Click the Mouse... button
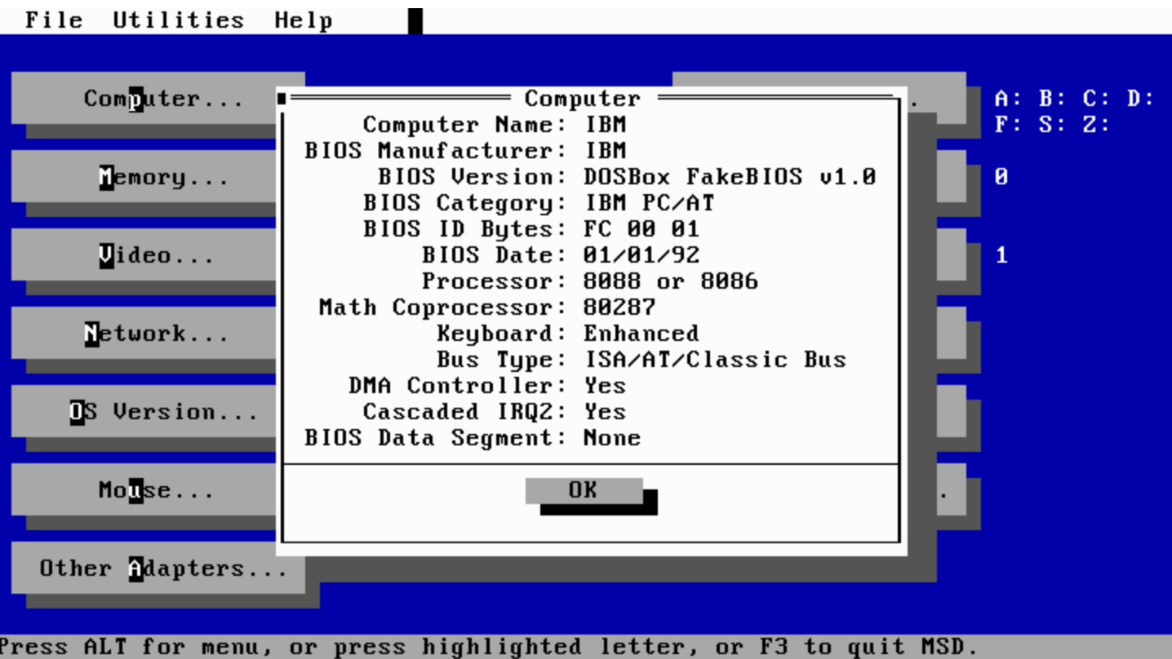The image size is (1172, 659). point(144,490)
